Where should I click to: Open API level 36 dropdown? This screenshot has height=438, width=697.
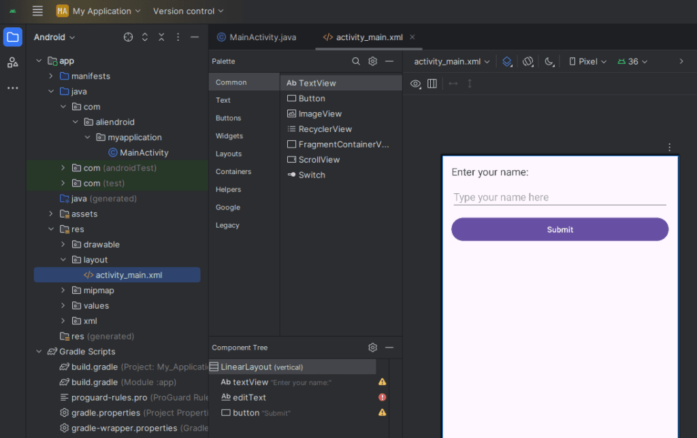pos(632,62)
